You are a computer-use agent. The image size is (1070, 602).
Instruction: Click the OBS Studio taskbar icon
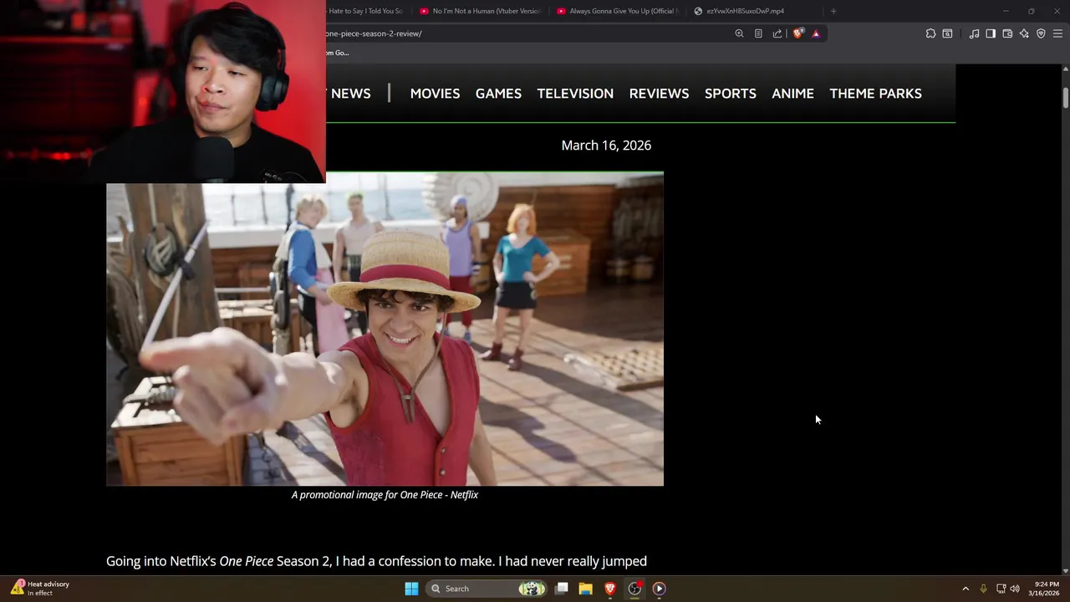634,589
